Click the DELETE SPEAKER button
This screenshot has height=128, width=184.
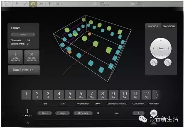pyautogui.click(x=32, y=57)
